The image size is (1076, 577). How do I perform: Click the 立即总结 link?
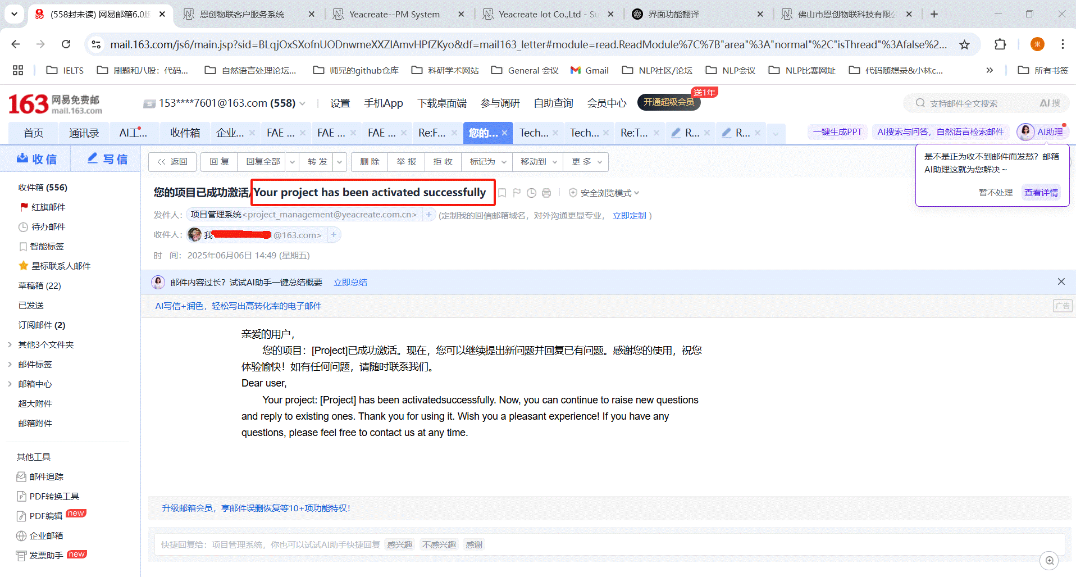pos(350,282)
